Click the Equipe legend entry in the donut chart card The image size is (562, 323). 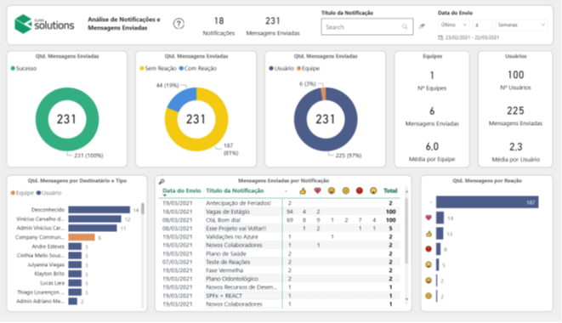click(x=309, y=68)
